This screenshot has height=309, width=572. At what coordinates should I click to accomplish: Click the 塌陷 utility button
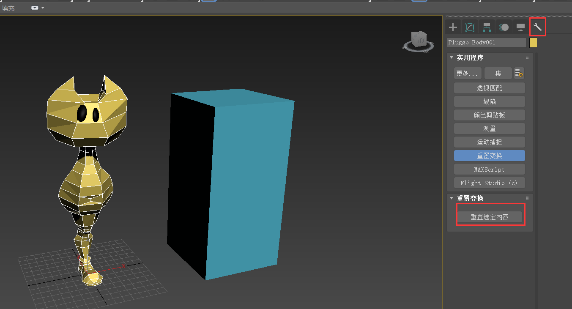[x=489, y=101]
